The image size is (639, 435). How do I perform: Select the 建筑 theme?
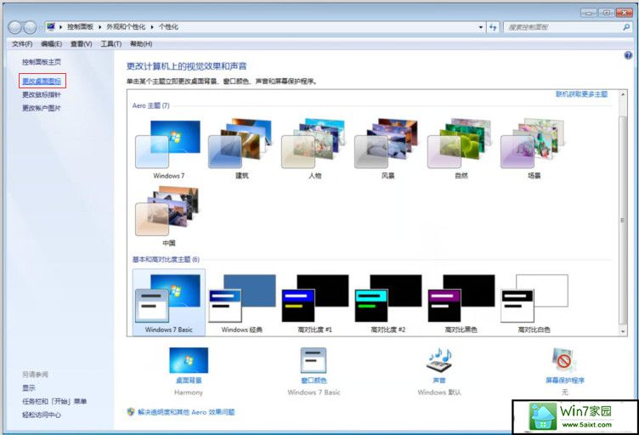click(x=241, y=149)
